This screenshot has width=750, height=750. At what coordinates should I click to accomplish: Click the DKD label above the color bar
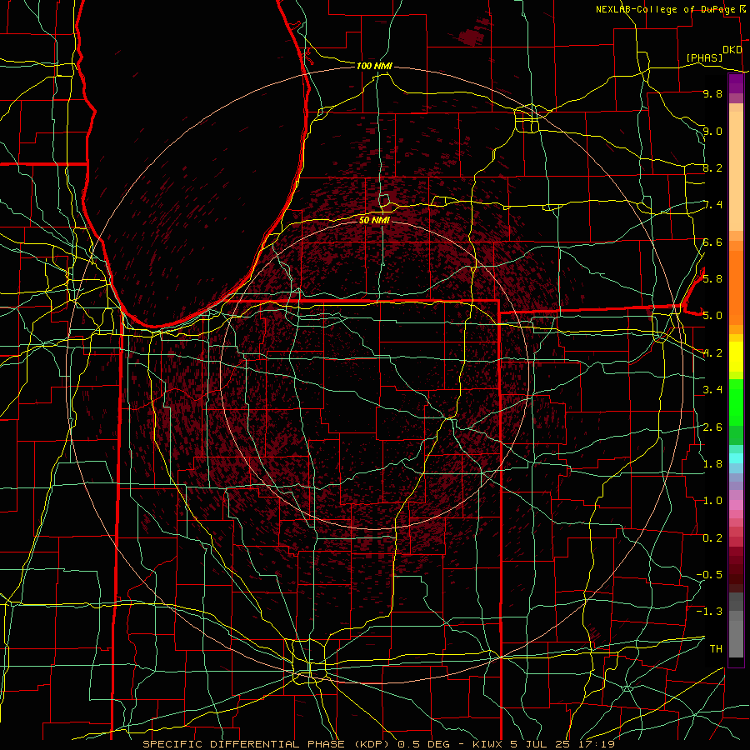pyautogui.click(x=732, y=50)
